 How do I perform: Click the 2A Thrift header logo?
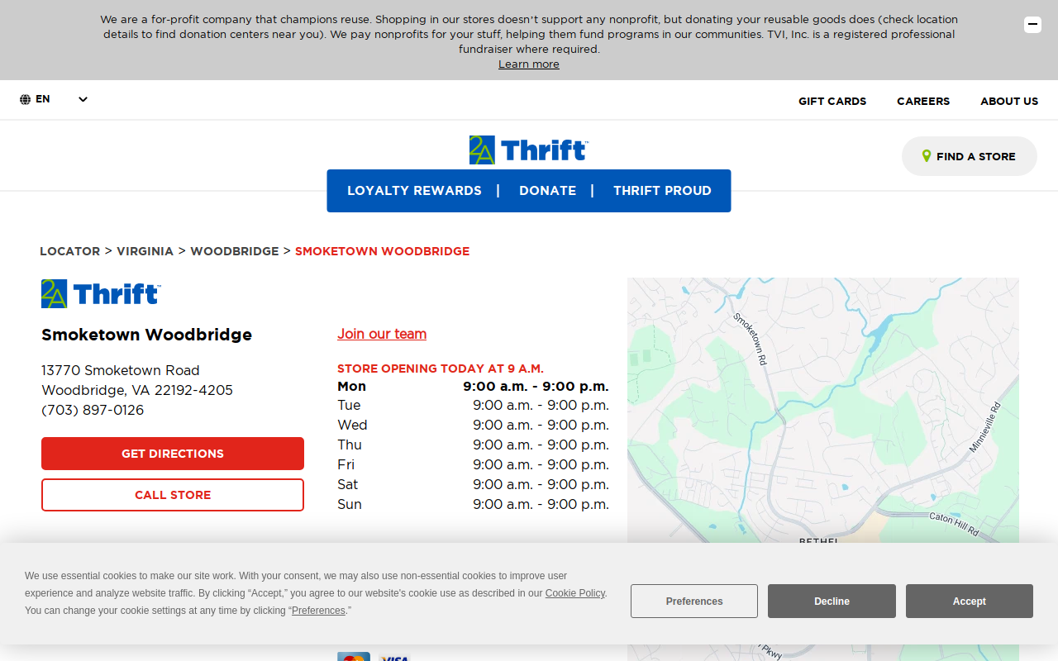point(529,150)
